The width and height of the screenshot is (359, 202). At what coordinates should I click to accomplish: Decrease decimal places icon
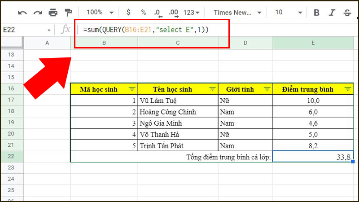pos(158,13)
